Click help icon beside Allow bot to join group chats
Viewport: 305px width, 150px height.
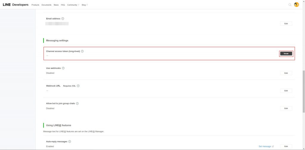(x=77, y=103)
